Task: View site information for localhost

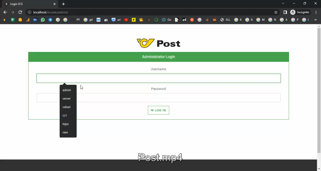Action: [x=30, y=12]
